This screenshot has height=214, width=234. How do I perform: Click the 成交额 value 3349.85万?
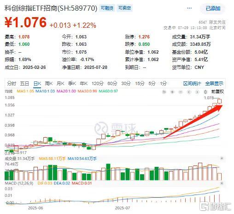(x=200, y=44)
